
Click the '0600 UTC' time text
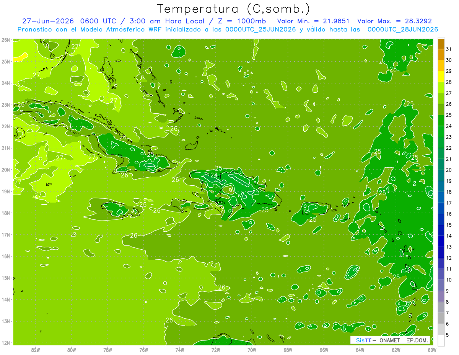[98, 21]
